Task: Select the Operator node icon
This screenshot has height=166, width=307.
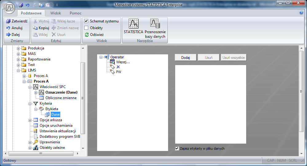Action: coord(107,57)
